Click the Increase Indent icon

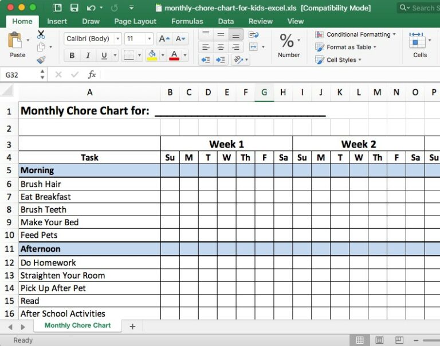click(x=220, y=59)
